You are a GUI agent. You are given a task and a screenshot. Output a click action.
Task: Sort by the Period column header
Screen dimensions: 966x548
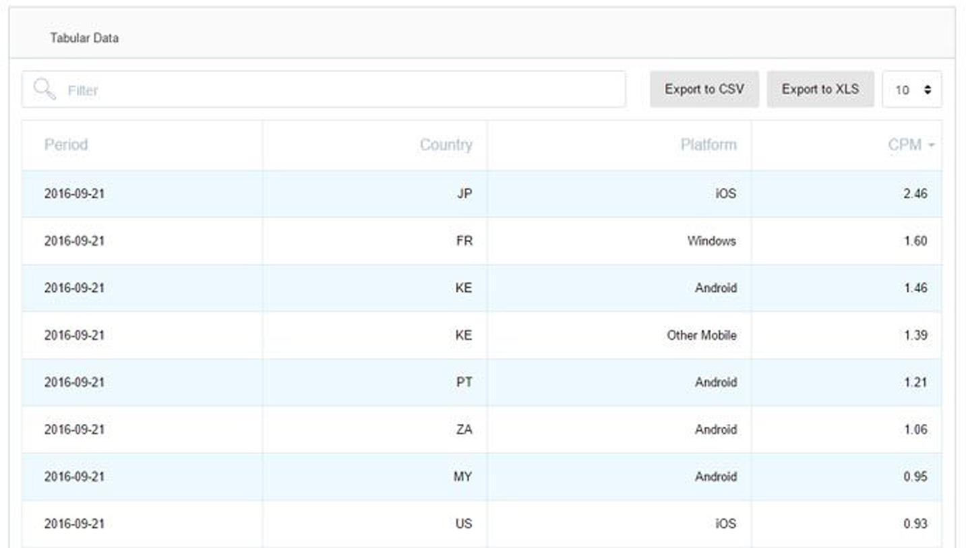66,145
